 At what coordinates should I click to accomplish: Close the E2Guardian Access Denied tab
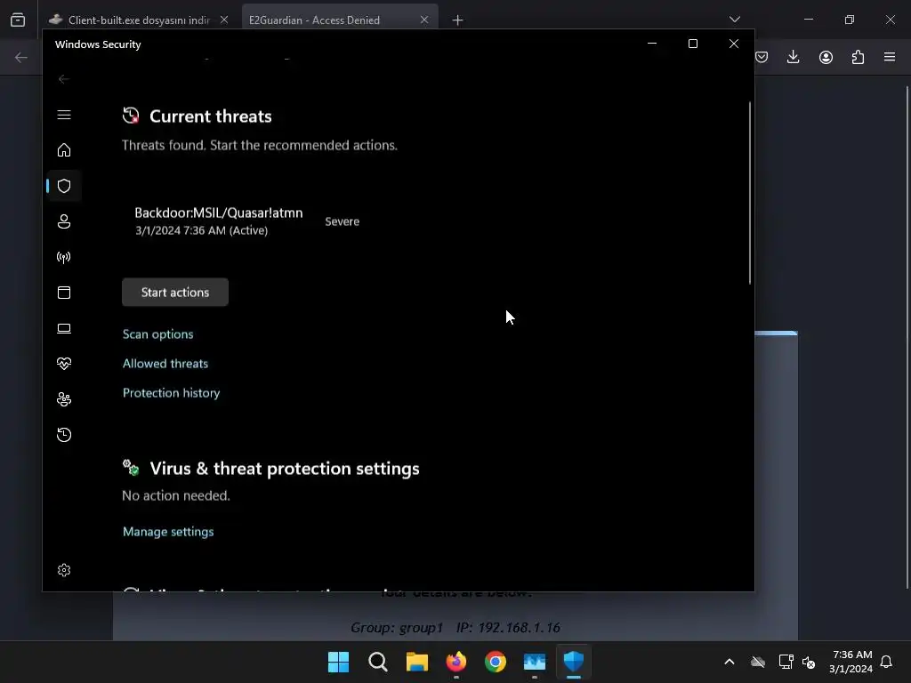424,20
